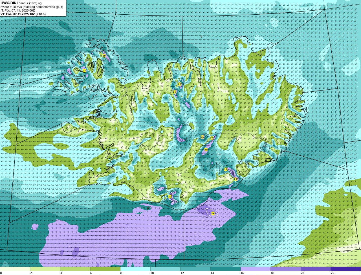Image resolution: width=361 pixels, height=275 pixels.
Task: Click the '4' tick label on the legend
Action: [61, 273]
